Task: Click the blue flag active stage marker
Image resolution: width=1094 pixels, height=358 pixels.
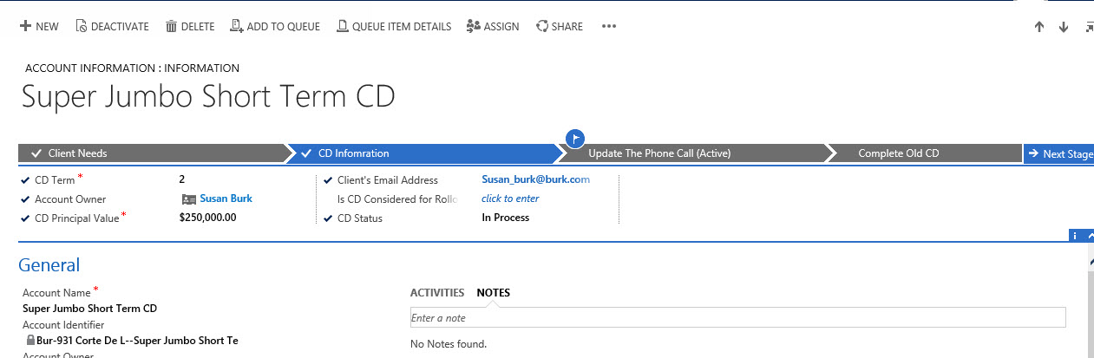Action: [x=574, y=138]
